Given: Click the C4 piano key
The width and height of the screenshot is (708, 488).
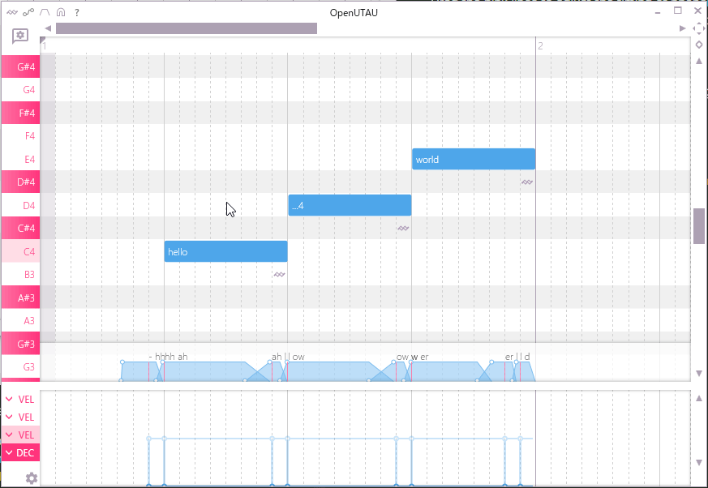Looking at the screenshot, I should (20, 251).
